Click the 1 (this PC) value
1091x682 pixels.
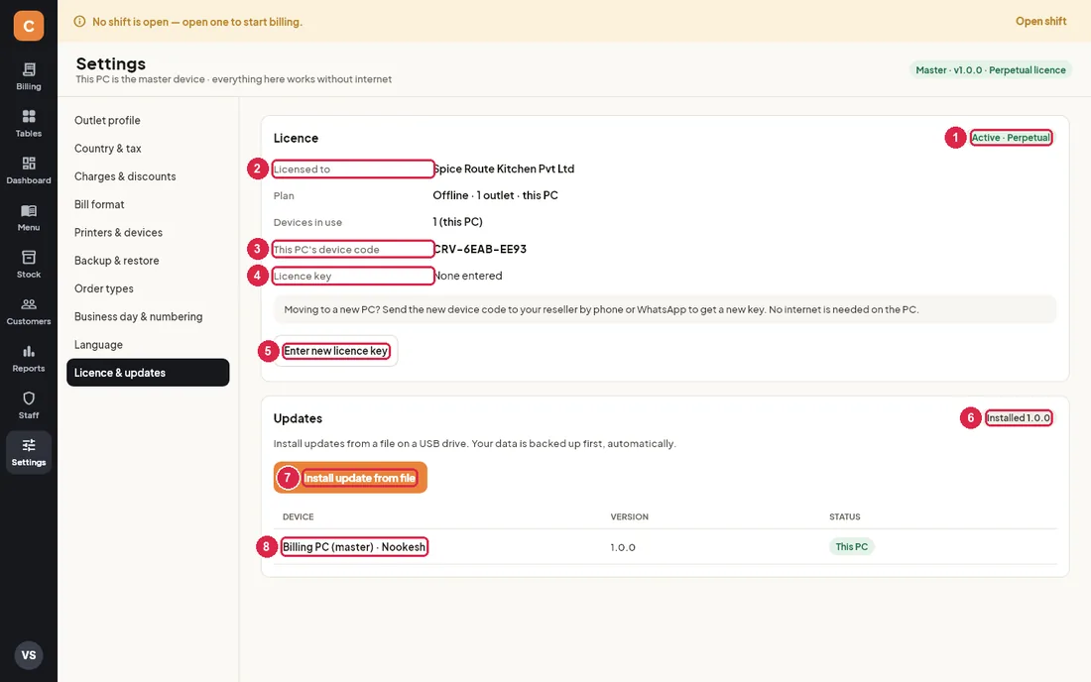click(x=458, y=222)
